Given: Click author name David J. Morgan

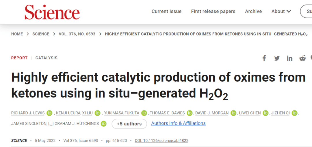Looking at the screenshot, I should [212, 113].
